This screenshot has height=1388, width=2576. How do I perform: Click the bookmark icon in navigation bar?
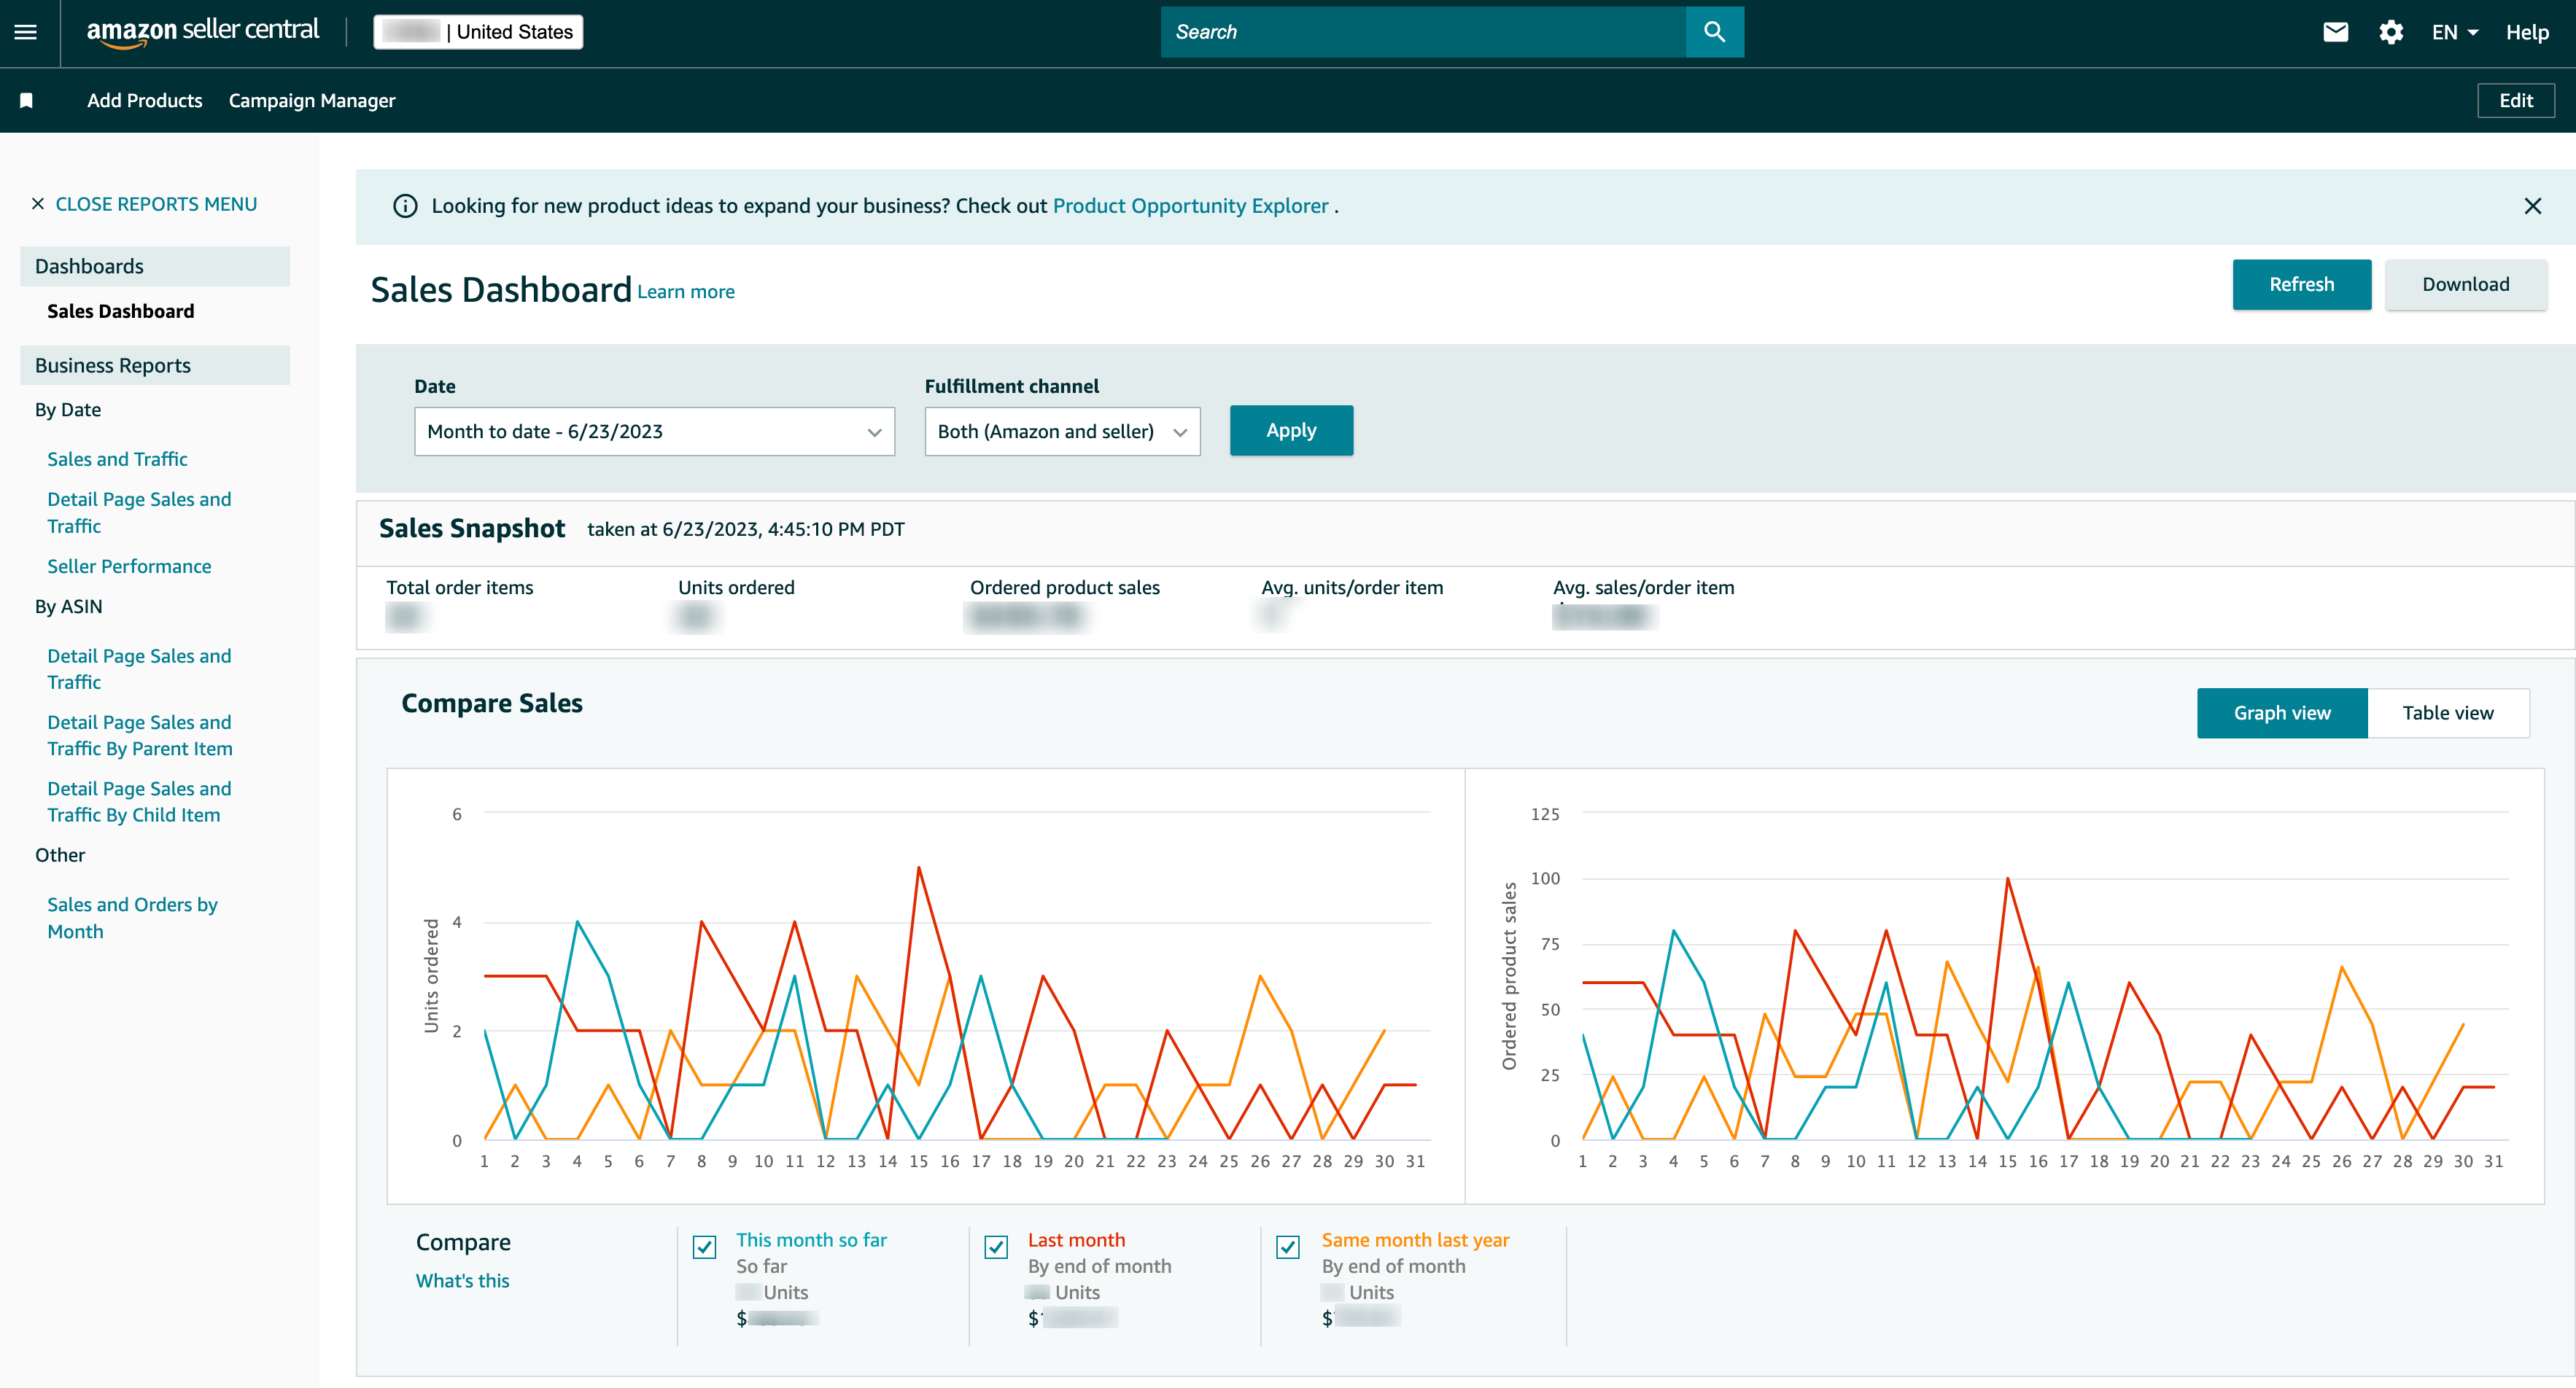point(27,99)
